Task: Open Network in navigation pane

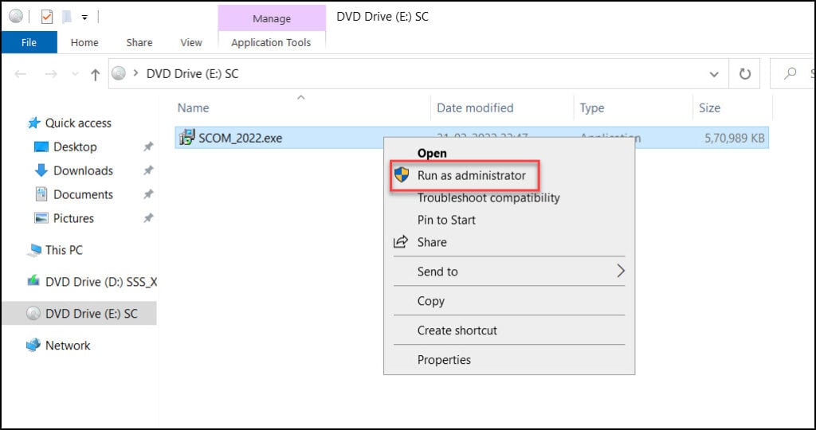Action: [x=68, y=346]
